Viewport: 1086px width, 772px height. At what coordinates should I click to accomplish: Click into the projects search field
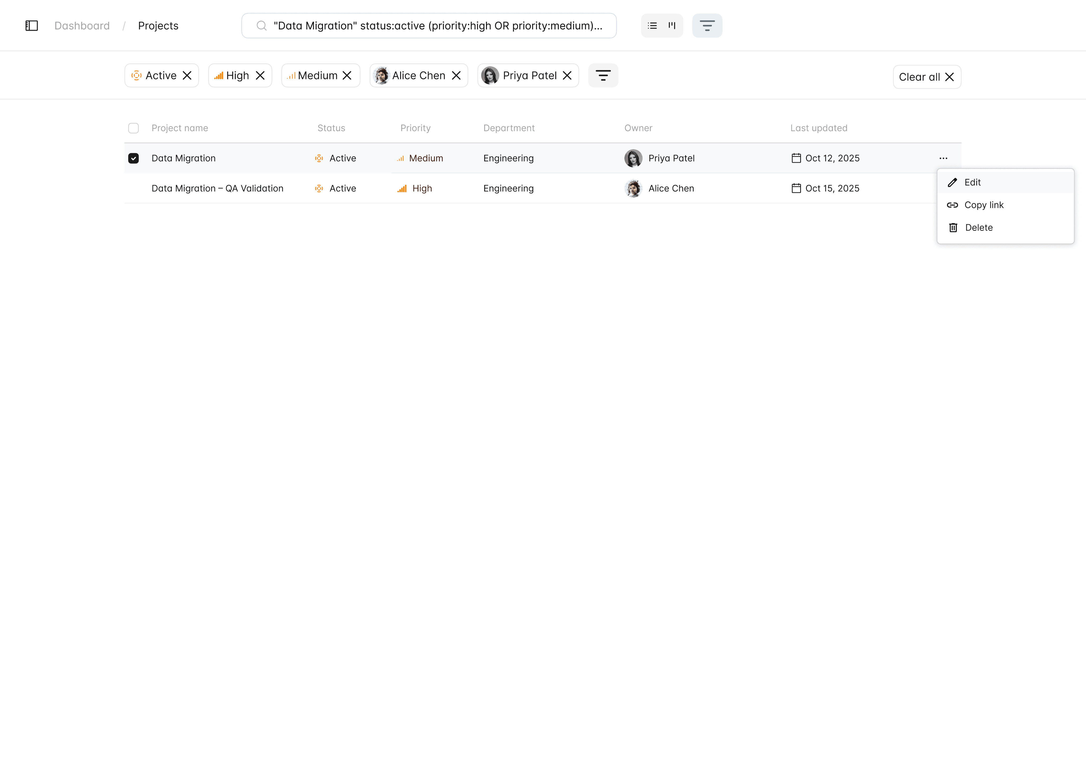[437, 26]
